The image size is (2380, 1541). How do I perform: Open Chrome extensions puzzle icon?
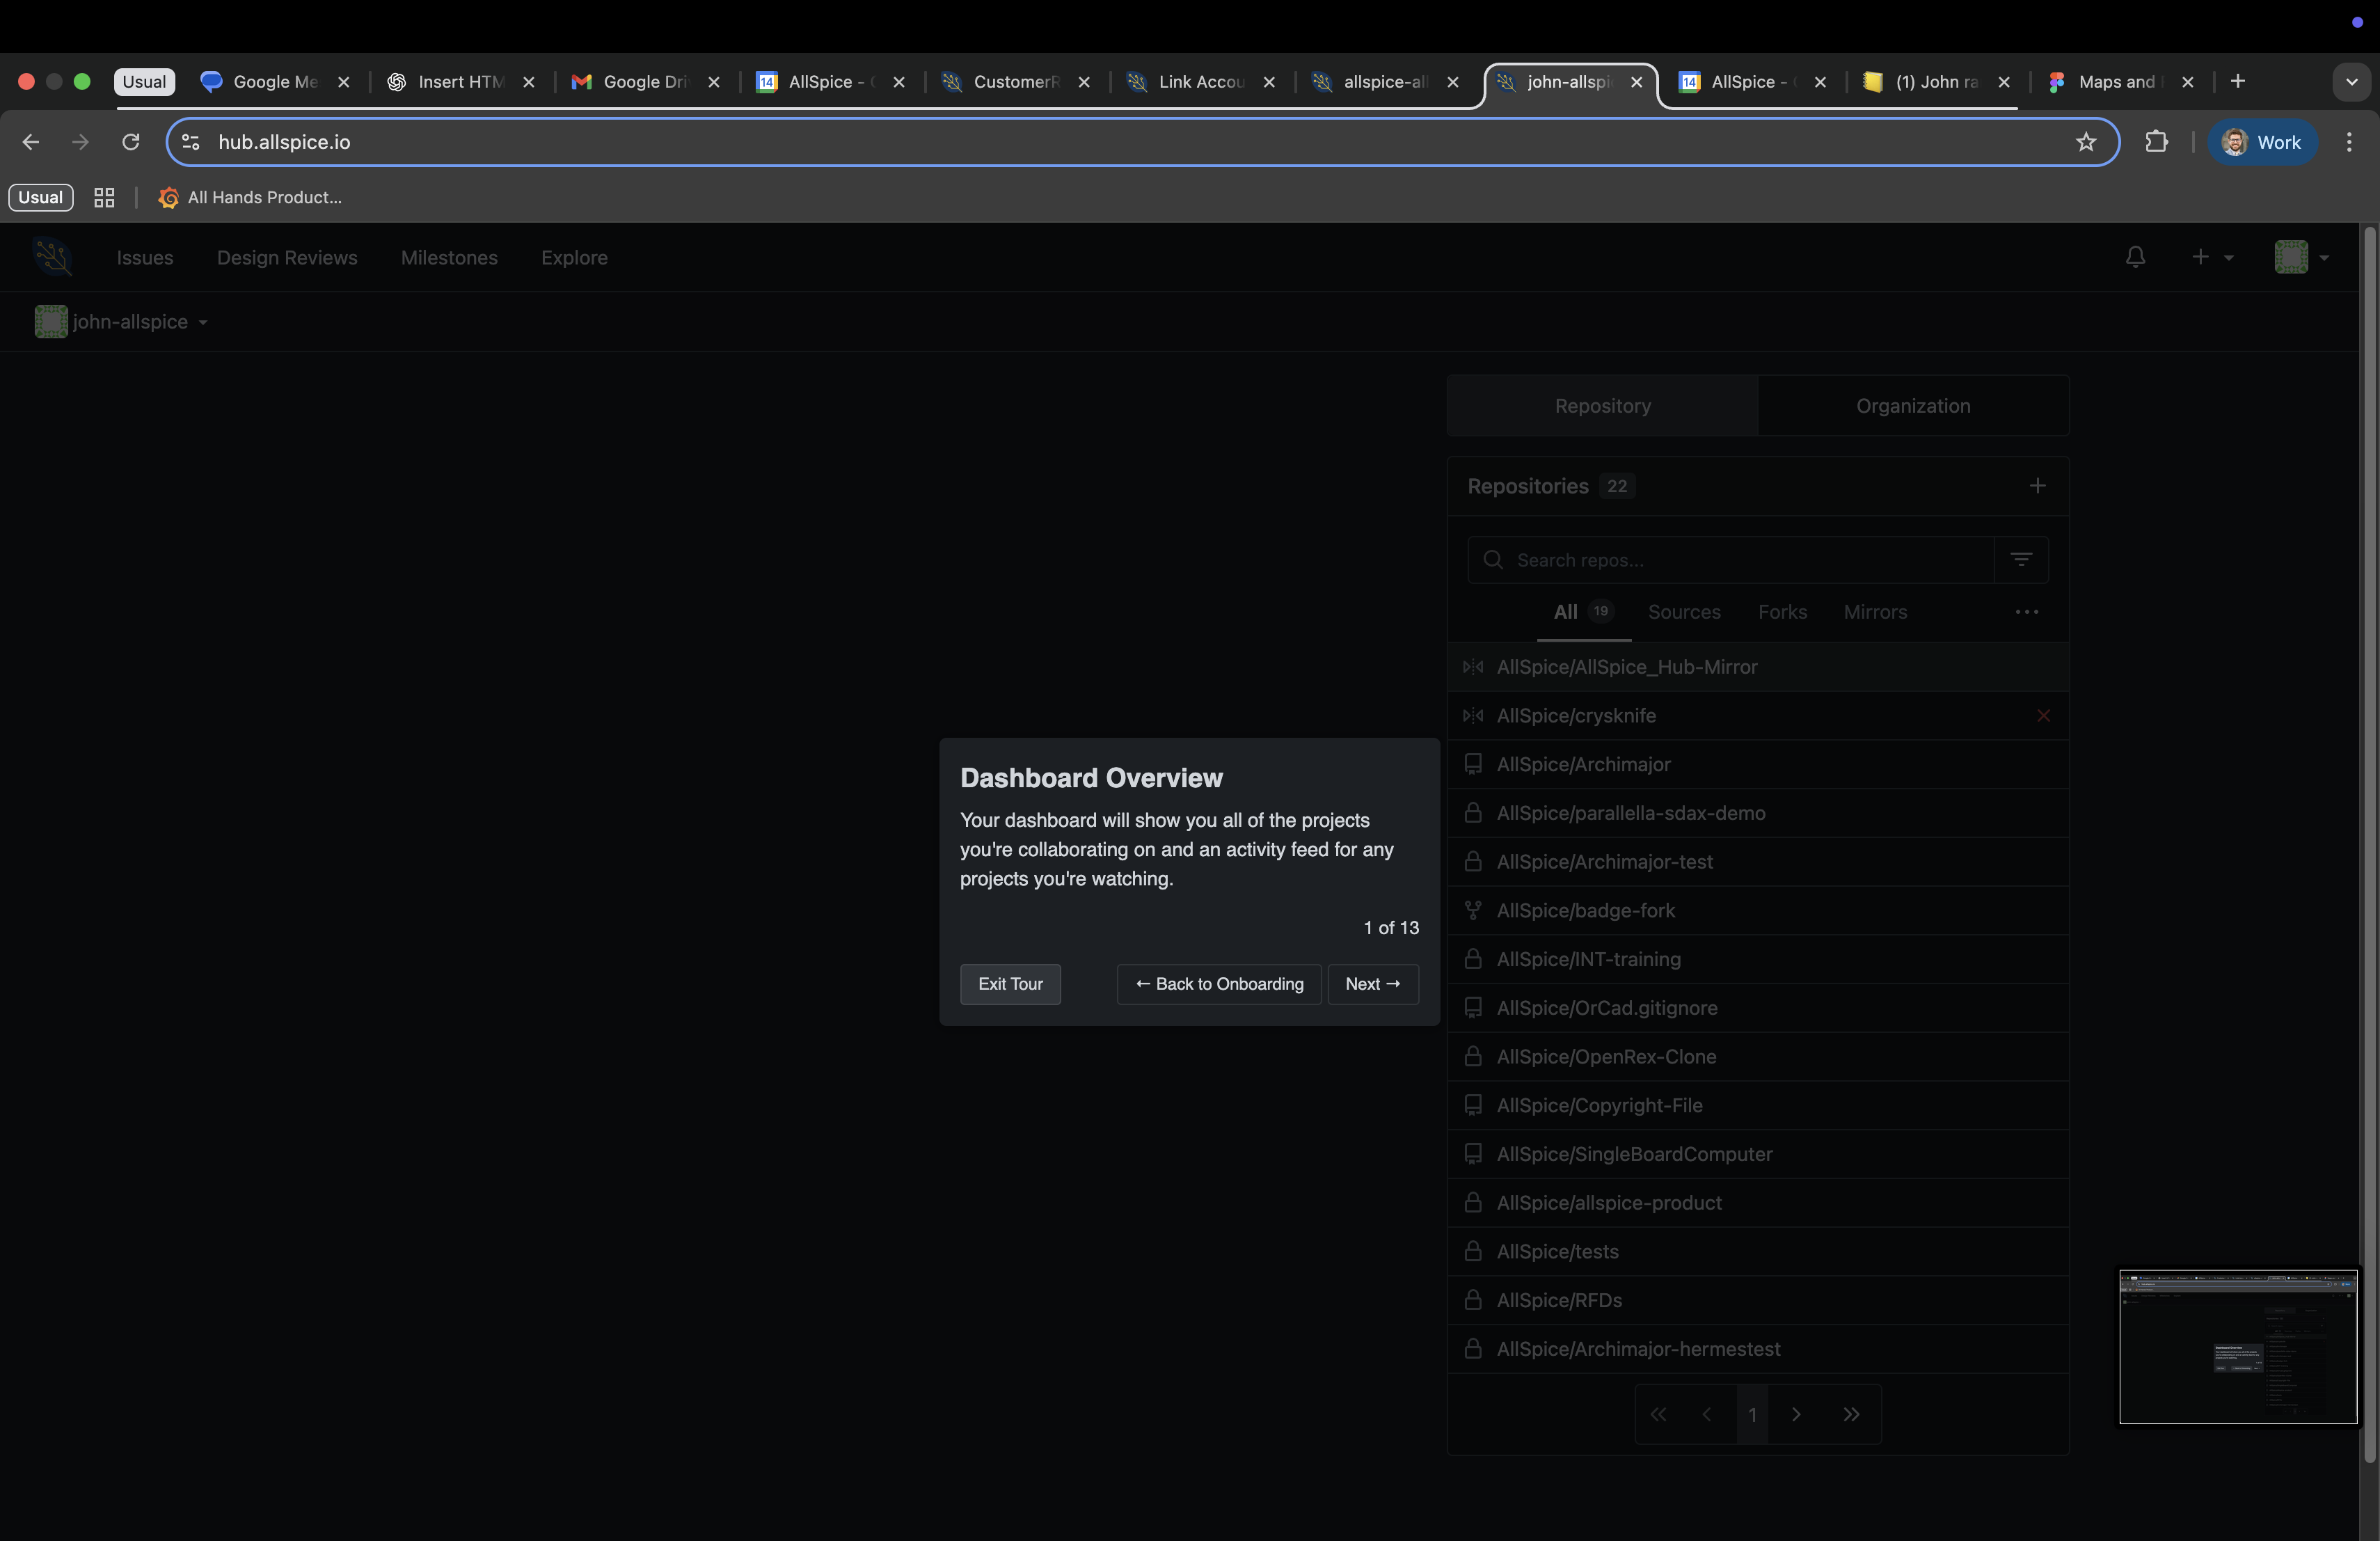pos(2156,142)
